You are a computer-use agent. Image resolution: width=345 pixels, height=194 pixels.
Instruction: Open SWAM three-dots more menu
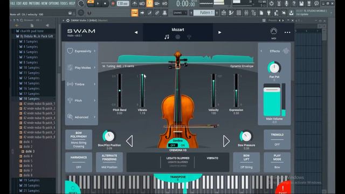click(287, 32)
